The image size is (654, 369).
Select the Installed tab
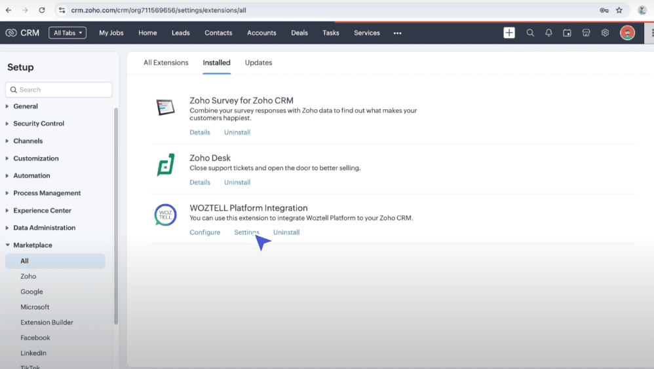(x=216, y=62)
